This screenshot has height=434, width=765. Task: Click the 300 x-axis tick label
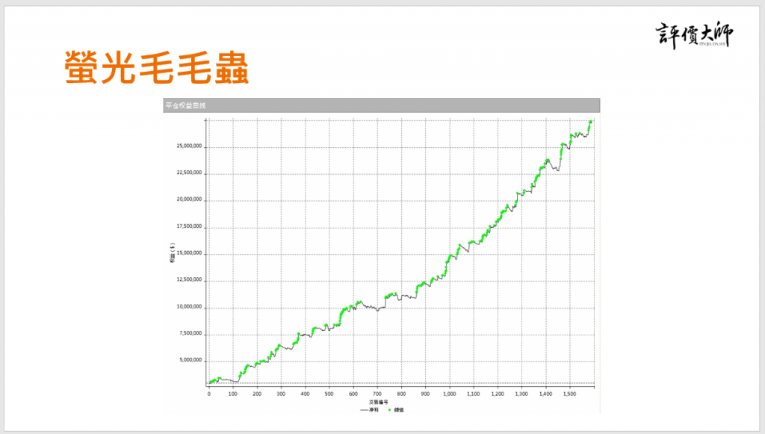[x=281, y=394]
